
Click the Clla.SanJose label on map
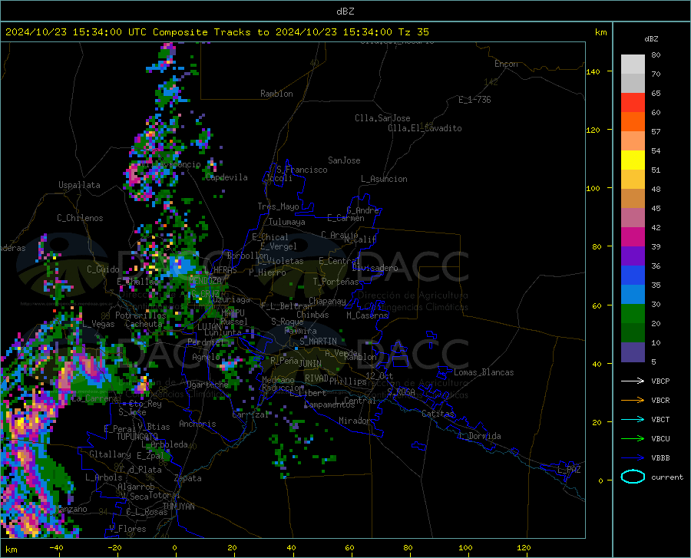tap(382, 118)
